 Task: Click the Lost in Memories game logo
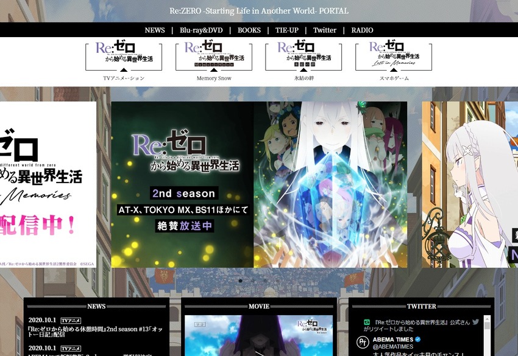click(394, 55)
